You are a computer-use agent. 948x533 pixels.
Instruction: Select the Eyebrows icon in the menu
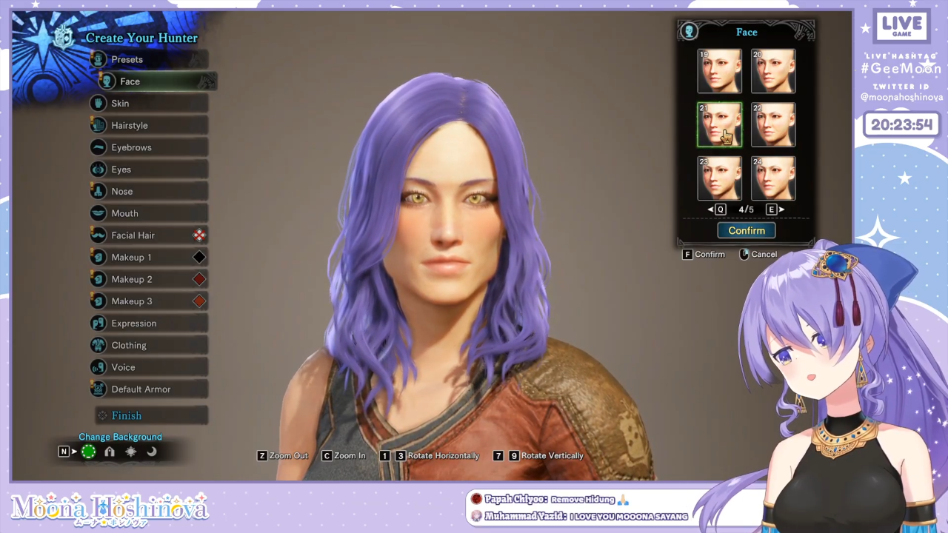click(99, 147)
